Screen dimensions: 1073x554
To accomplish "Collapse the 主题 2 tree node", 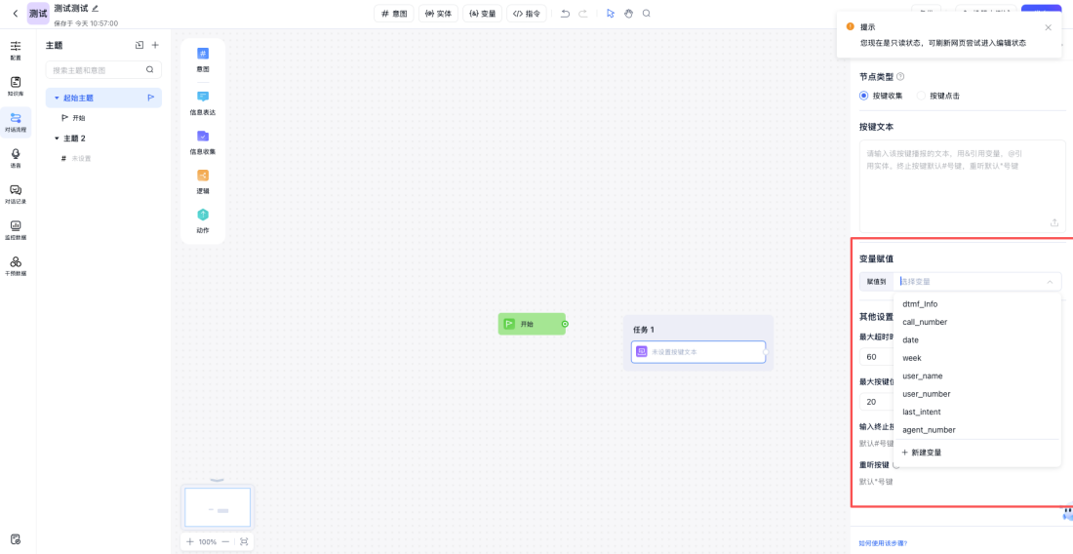I will tap(57, 138).
